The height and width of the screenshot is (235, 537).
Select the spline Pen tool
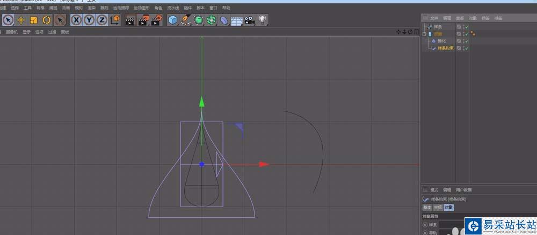click(186, 20)
